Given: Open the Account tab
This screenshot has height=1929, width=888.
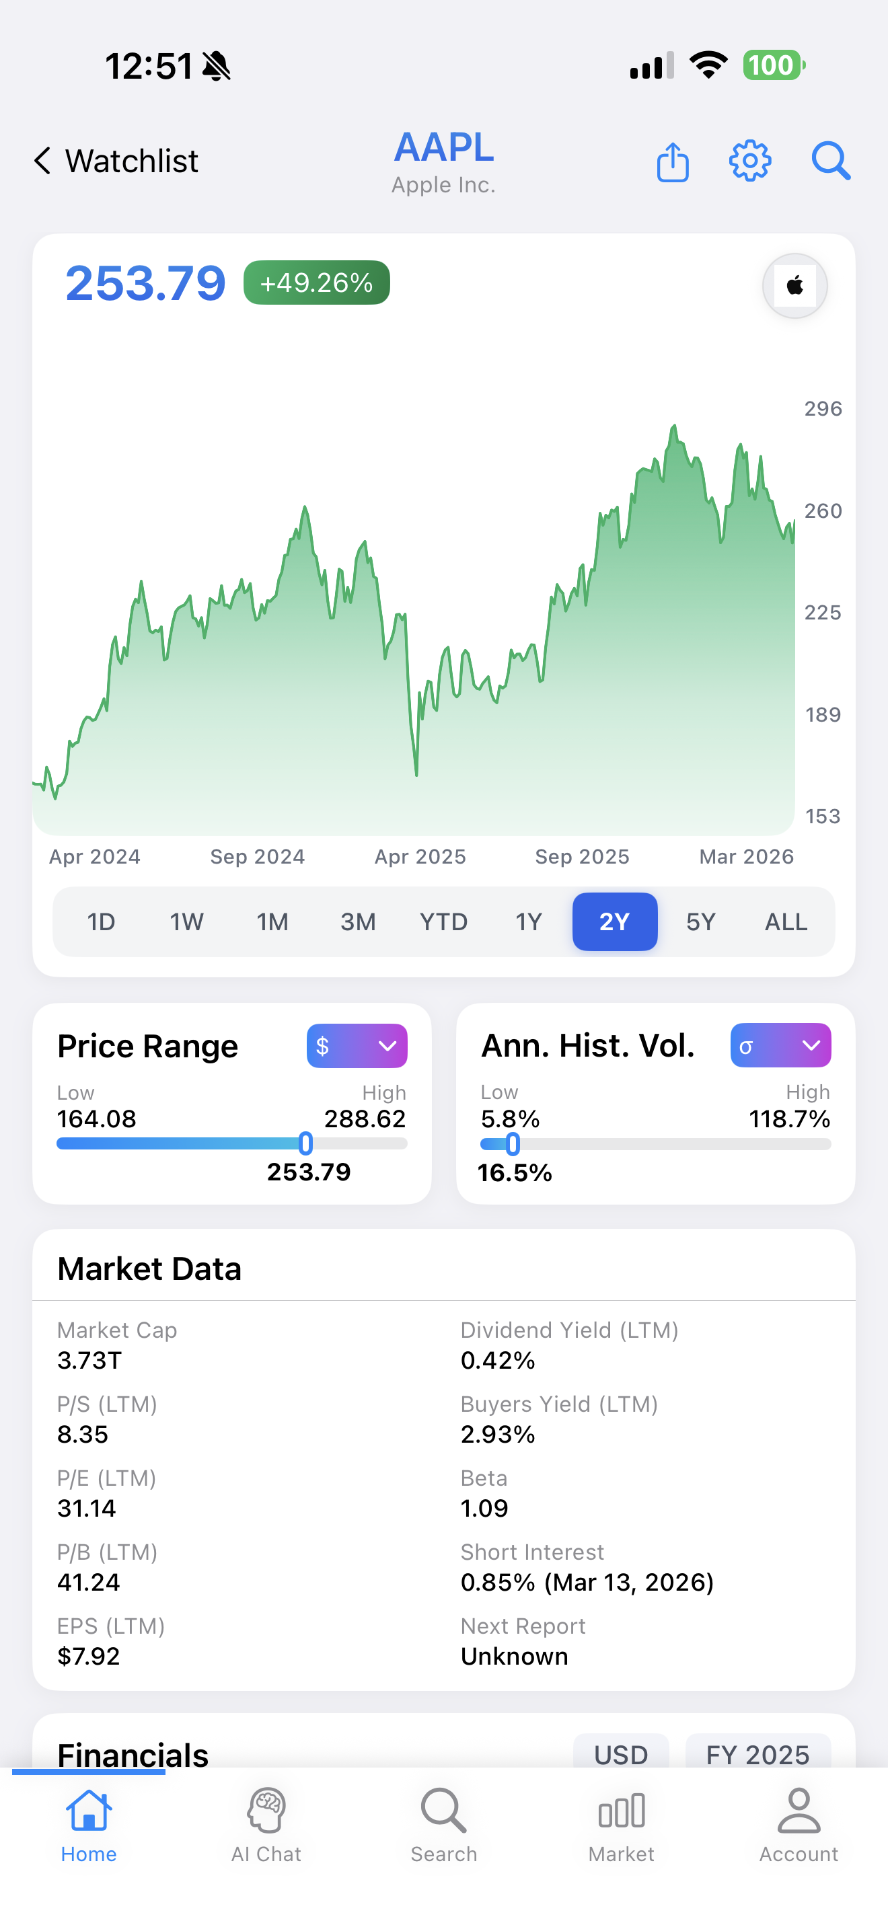Looking at the screenshot, I should (x=799, y=1825).
